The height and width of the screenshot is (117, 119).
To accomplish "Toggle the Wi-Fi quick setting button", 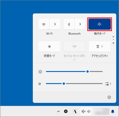I will (x=44, y=24).
